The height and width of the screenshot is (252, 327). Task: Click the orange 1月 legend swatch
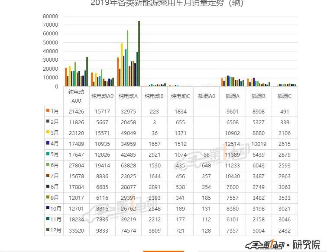pos(48,111)
